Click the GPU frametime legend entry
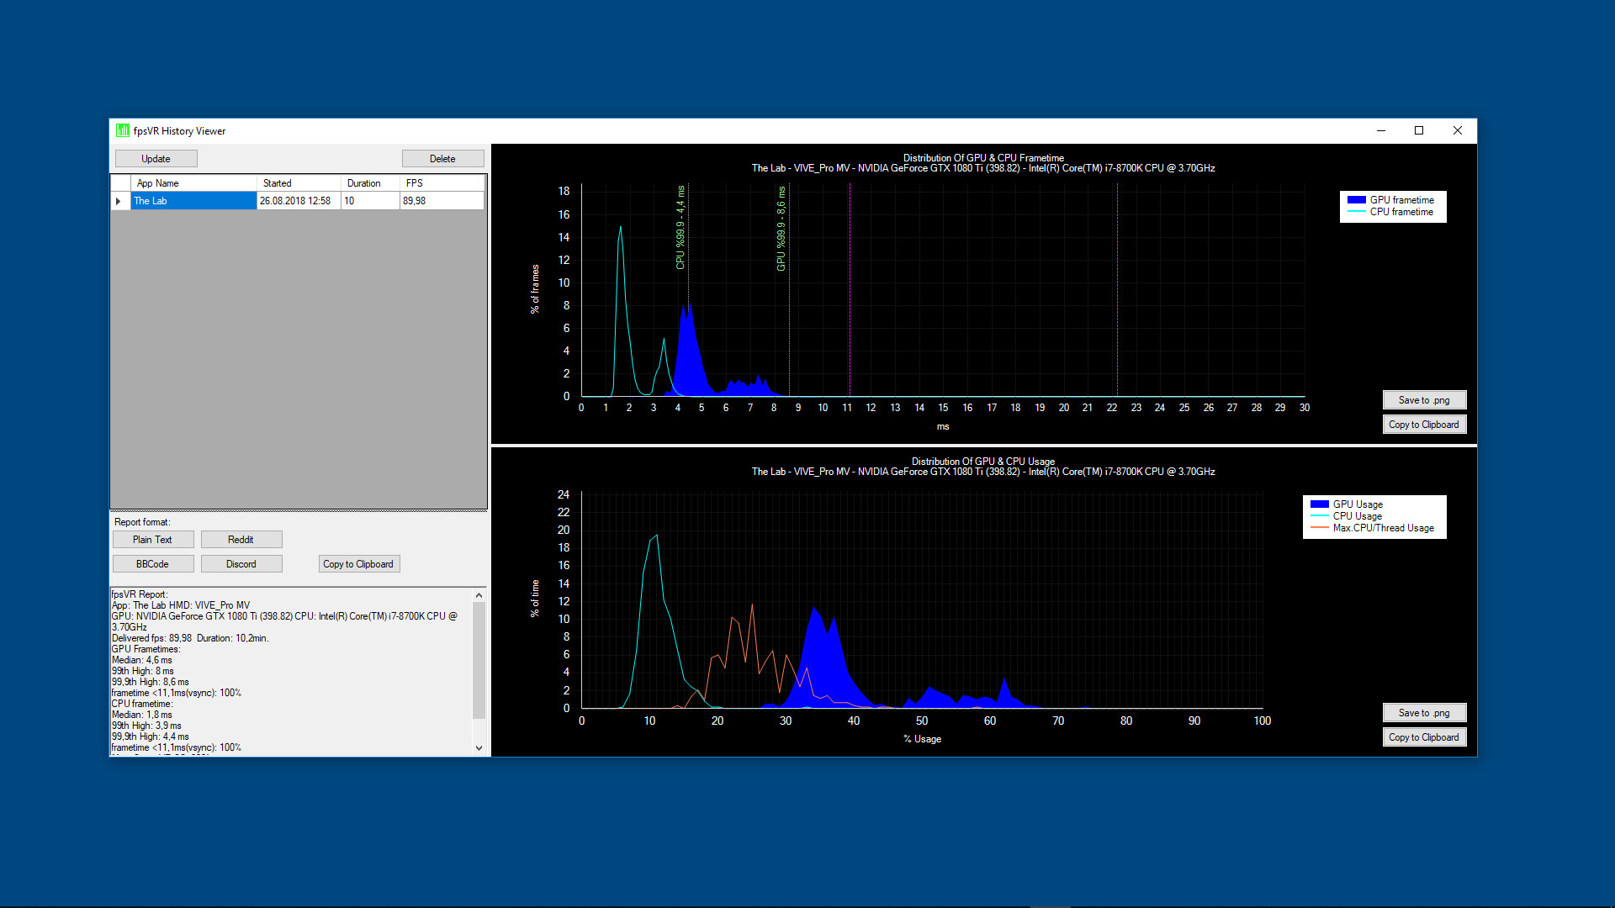The image size is (1615, 908). click(1401, 200)
